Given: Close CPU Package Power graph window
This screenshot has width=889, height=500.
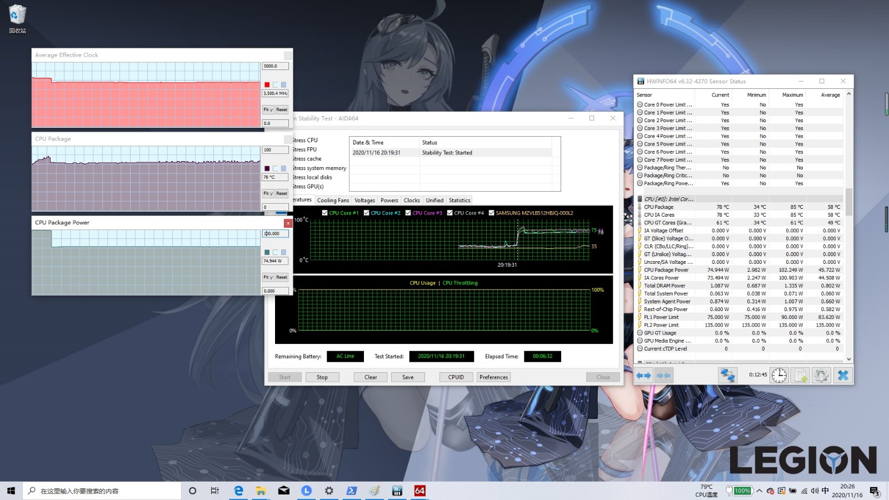Looking at the screenshot, I should [x=288, y=223].
